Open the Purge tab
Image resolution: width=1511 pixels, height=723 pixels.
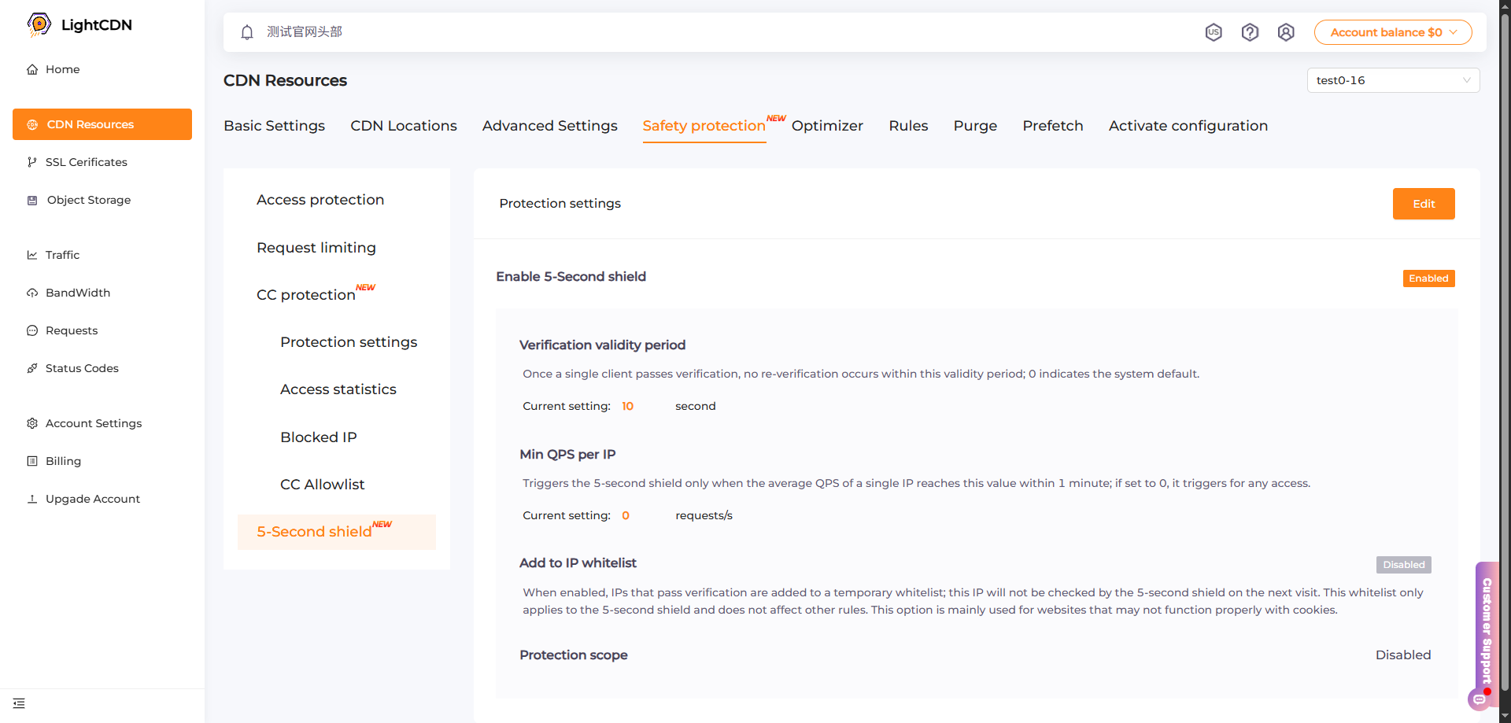coord(974,126)
